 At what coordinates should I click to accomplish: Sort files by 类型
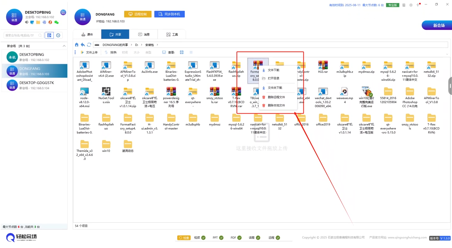tap(148, 53)
